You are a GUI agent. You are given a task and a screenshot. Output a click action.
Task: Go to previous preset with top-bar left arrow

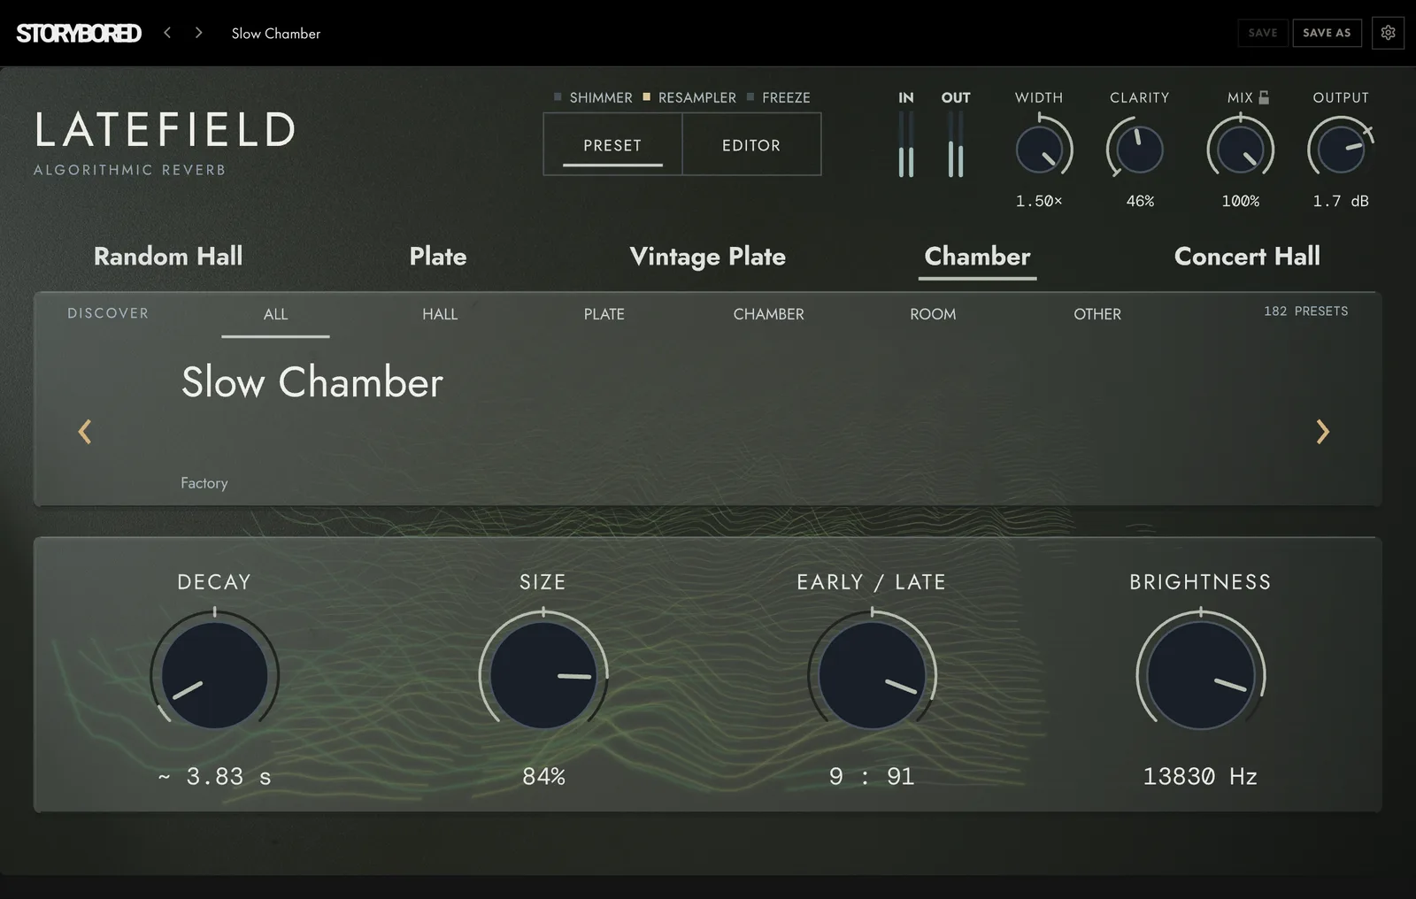[167, 33]
